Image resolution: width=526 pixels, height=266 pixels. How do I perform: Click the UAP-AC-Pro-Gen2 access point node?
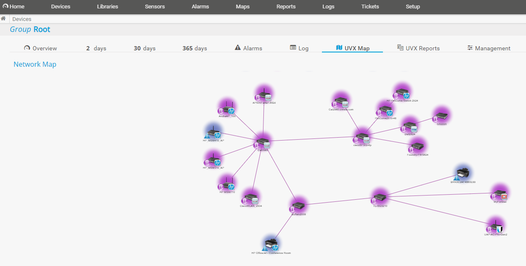[496, 227]
